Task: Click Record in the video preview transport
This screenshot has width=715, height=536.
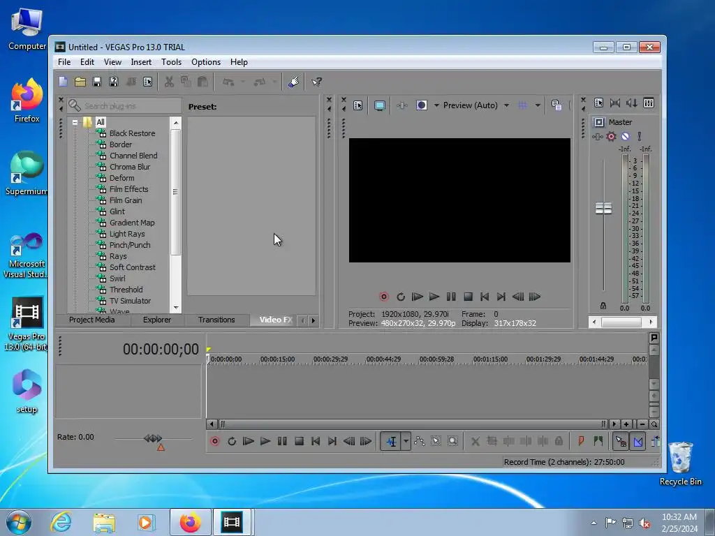Action: (x=384, y=297)
